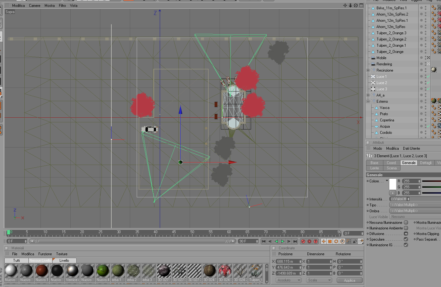Expand A4_a group in object tree
This screenshot has height=287, width=441.
(368, 95)
